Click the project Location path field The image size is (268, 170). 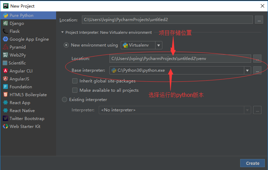click(x=167, y=20)
